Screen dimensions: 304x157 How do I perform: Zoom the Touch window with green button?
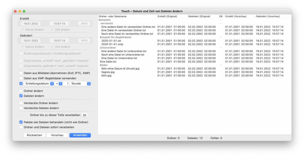point(24,11)
